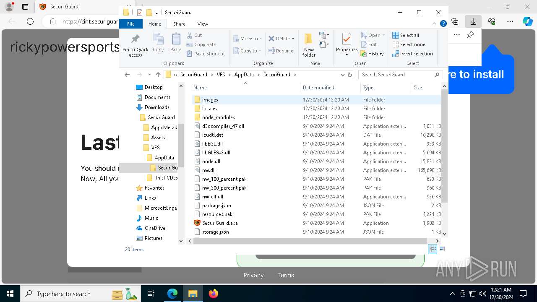Screen dimensions: 537x302
Task: Open Properties of selection
Action: (347, 42)
